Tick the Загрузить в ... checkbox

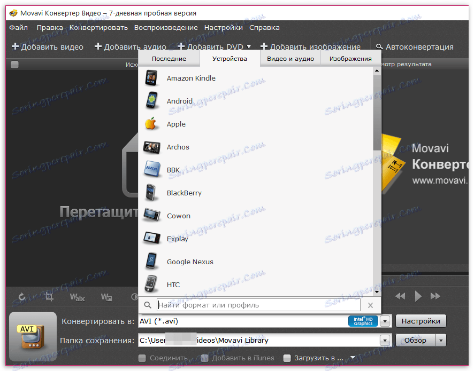287,358
